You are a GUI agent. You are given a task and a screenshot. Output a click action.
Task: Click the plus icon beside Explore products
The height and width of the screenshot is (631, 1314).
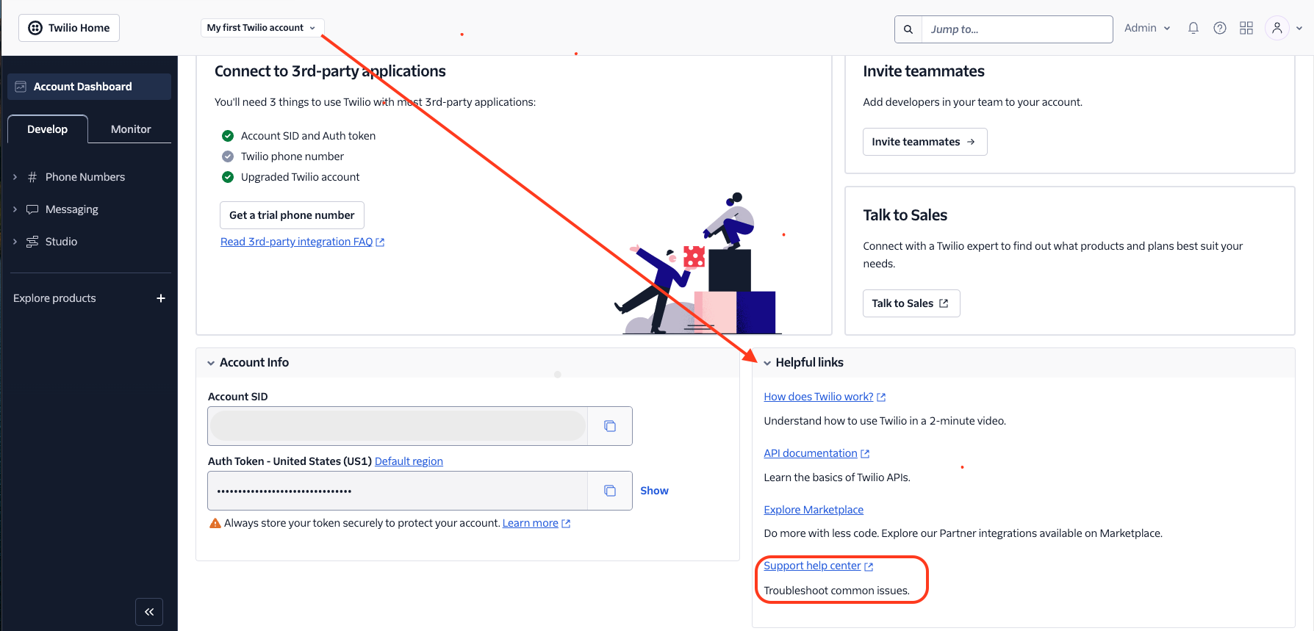click(x=161, y=298)
